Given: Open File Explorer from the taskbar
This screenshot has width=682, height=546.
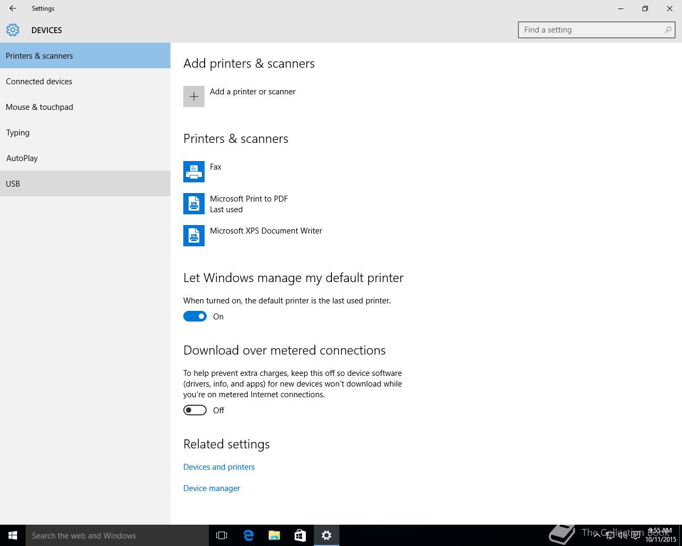Looking at the screenshot, I should (x=274, y=535).
